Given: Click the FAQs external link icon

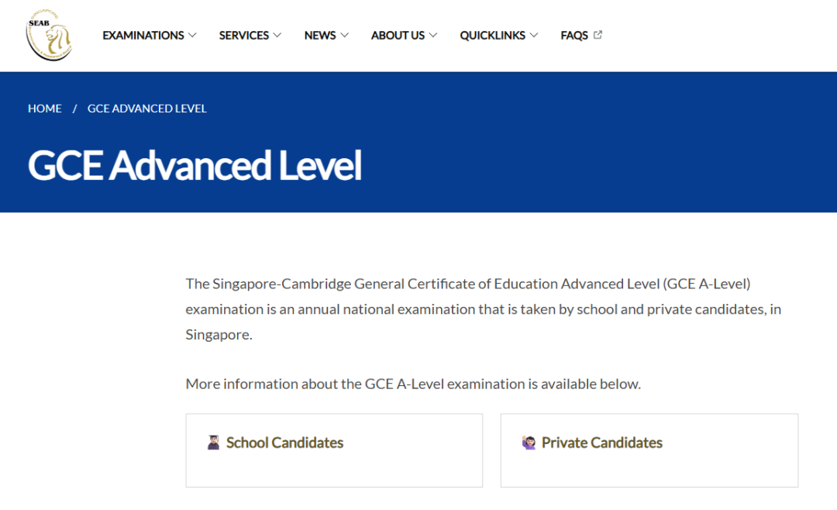Looking at the screenshot, I should point(598,35).
